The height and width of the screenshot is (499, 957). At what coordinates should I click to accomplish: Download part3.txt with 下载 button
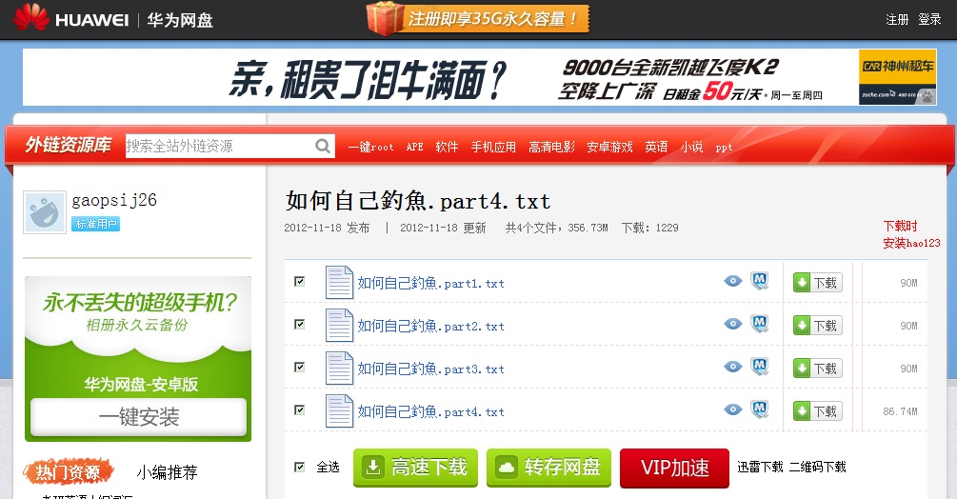(x=817, y=368)
